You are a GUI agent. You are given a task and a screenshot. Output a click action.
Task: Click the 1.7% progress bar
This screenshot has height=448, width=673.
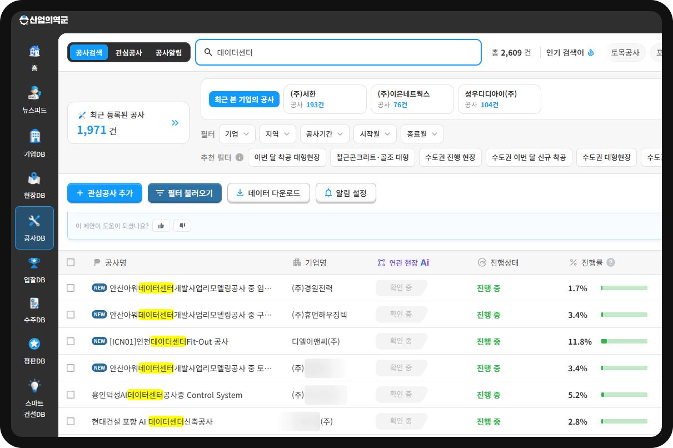624,288
